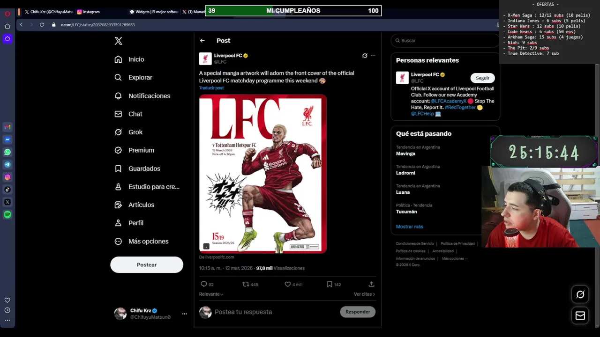Open the LFC manga programme image

click(x=263, y=174)
